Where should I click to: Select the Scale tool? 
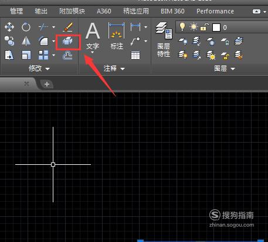(26, 55)
